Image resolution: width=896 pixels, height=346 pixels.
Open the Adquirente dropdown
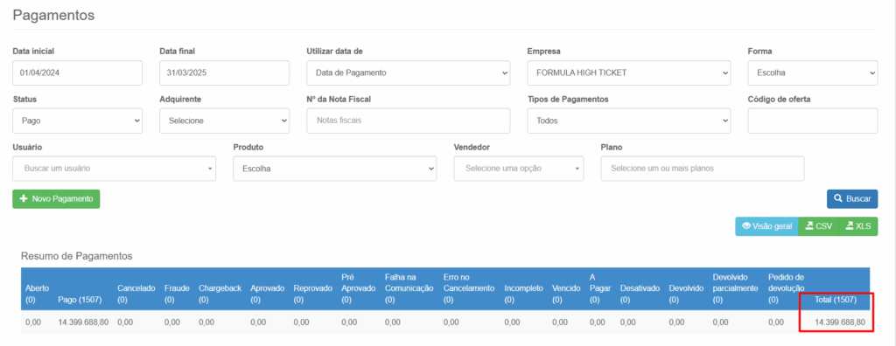(224, 121)
